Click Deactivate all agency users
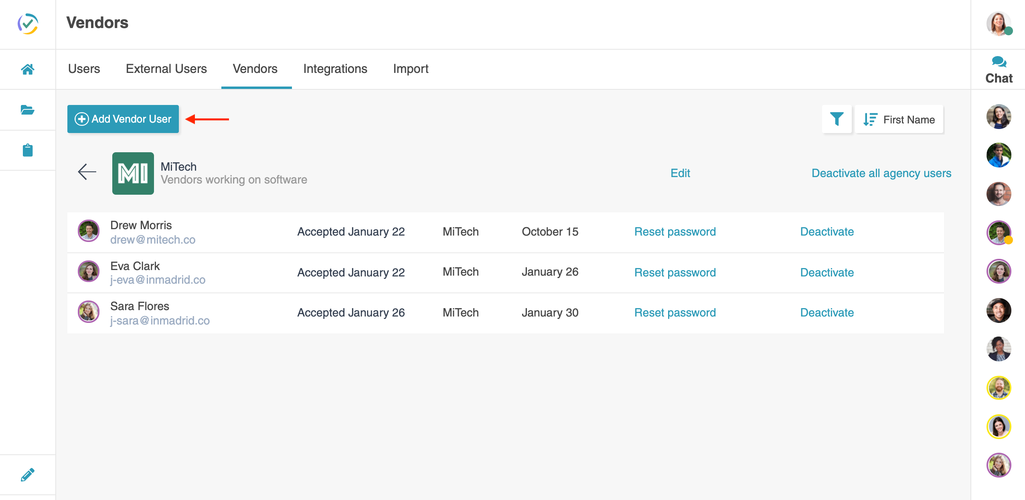 tap(881, 173)
